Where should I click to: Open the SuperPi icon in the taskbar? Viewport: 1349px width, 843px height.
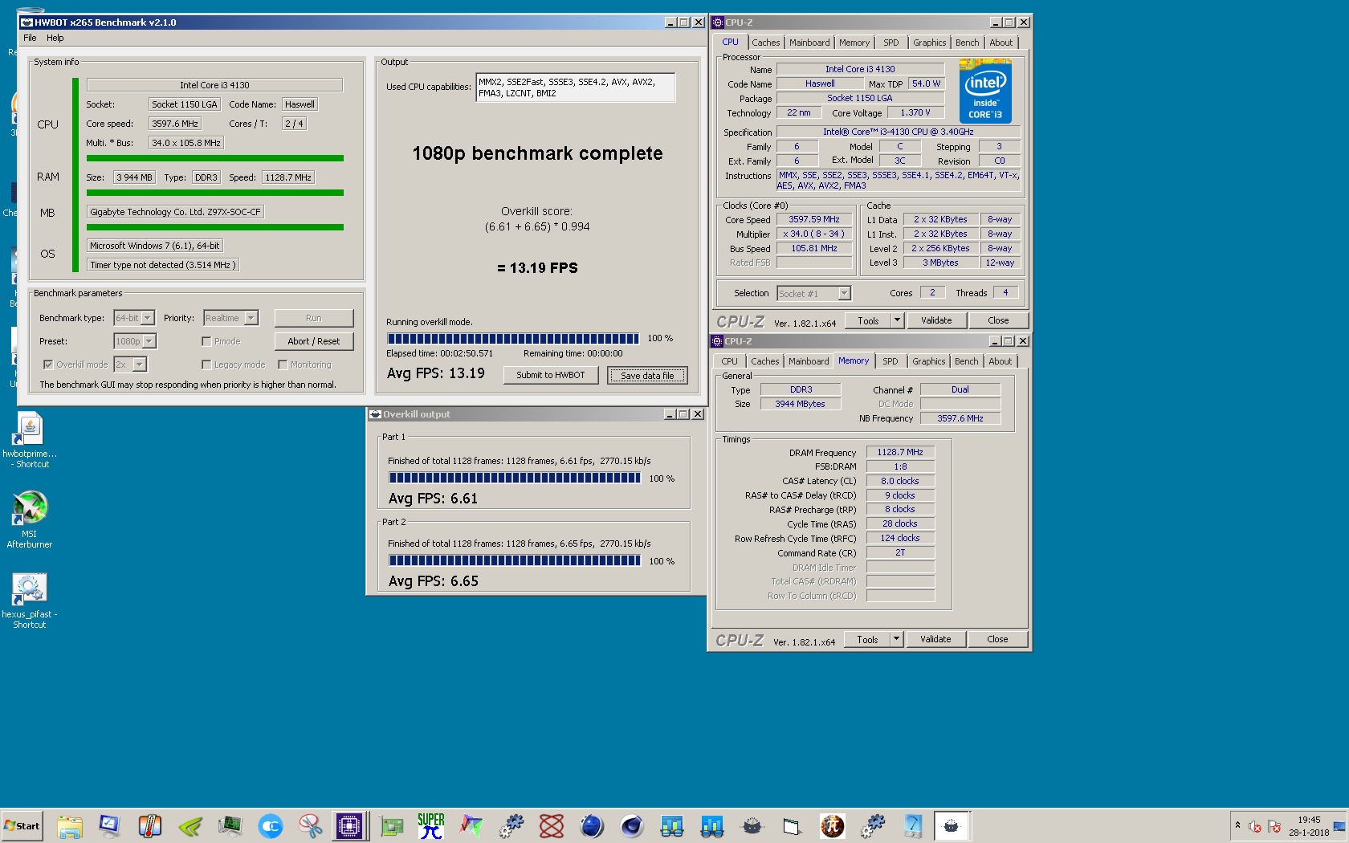point(431,825)
